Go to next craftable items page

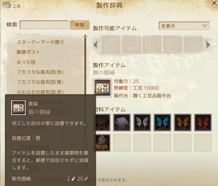[208, 45]
